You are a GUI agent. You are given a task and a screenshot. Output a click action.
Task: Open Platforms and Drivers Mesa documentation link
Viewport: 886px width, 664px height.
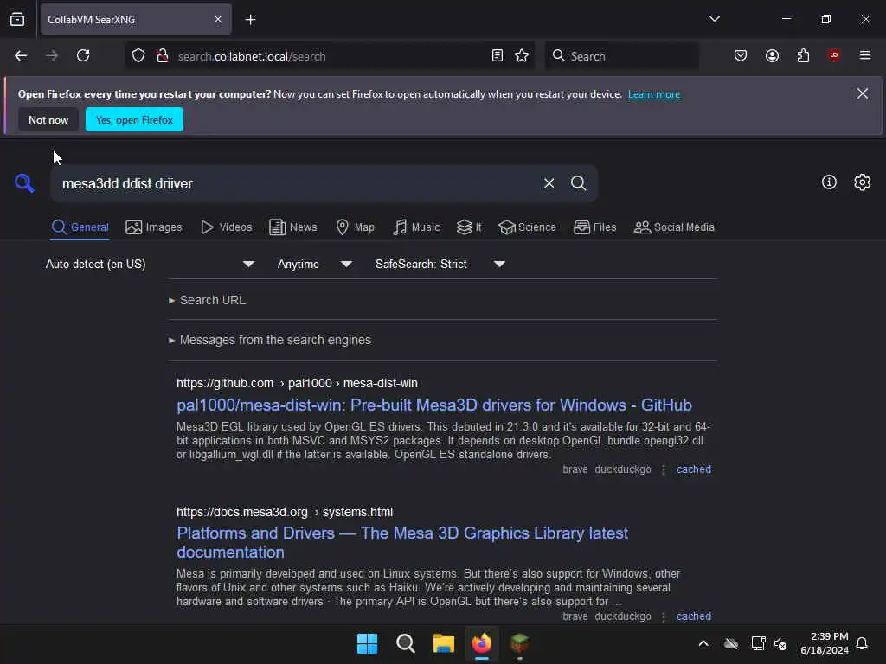[x=402, y=543]
